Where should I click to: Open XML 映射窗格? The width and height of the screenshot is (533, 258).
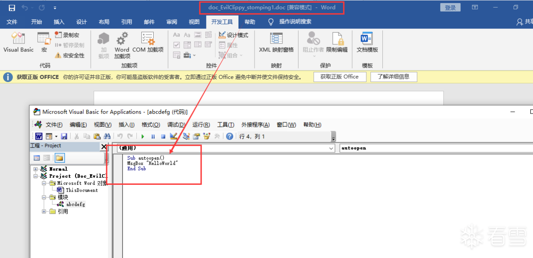(276, 43)
